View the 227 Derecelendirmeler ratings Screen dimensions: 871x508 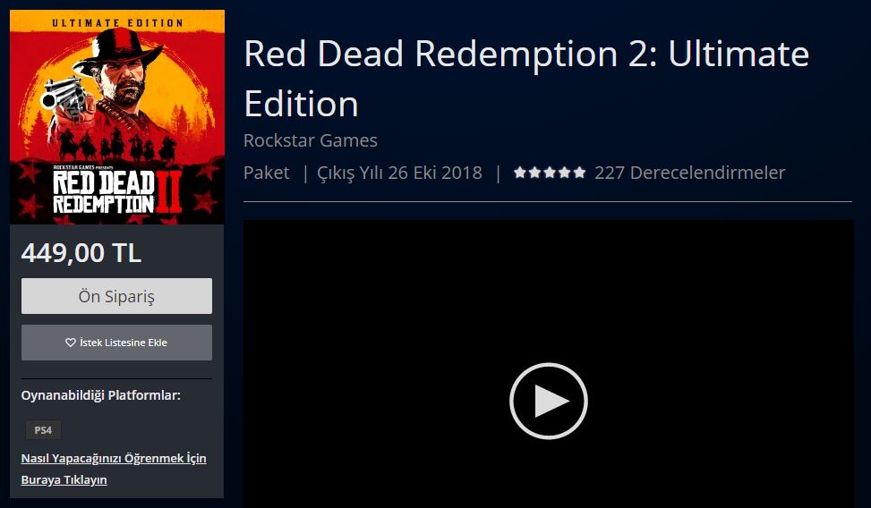pos(690,173)
